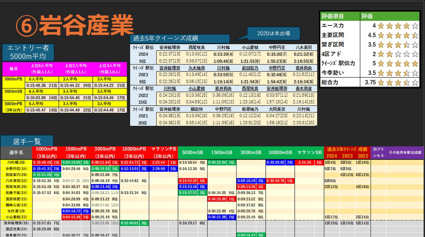Select player row 佐藤千紘(24)
The height and width of the screenshot is (237, 425).
[x=16, y=193]
